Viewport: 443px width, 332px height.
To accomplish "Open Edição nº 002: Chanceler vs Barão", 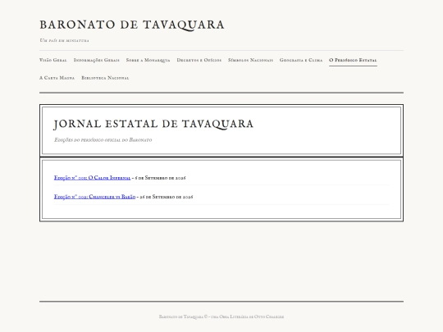I will (x=94, y=197).
